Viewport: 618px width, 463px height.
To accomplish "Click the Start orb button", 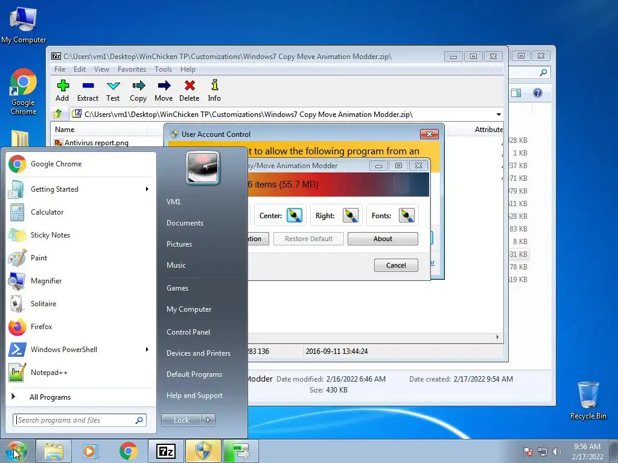I will (x=16, y=451).
